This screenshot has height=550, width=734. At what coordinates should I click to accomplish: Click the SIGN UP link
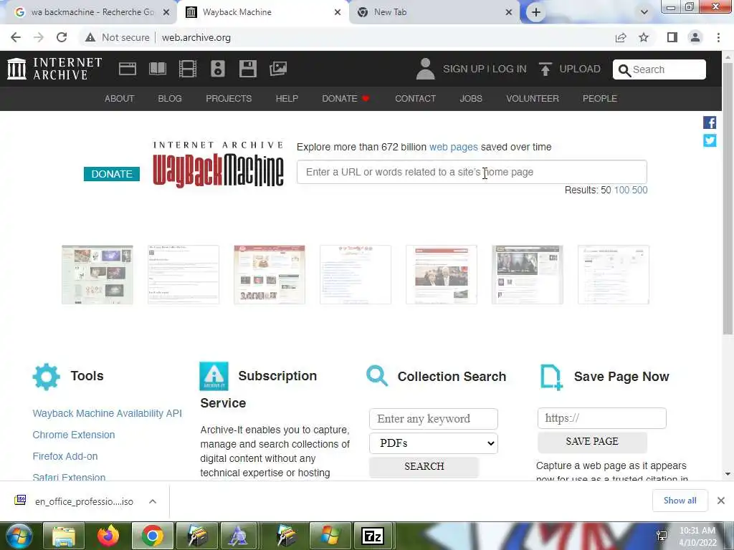tap(464, 69)
